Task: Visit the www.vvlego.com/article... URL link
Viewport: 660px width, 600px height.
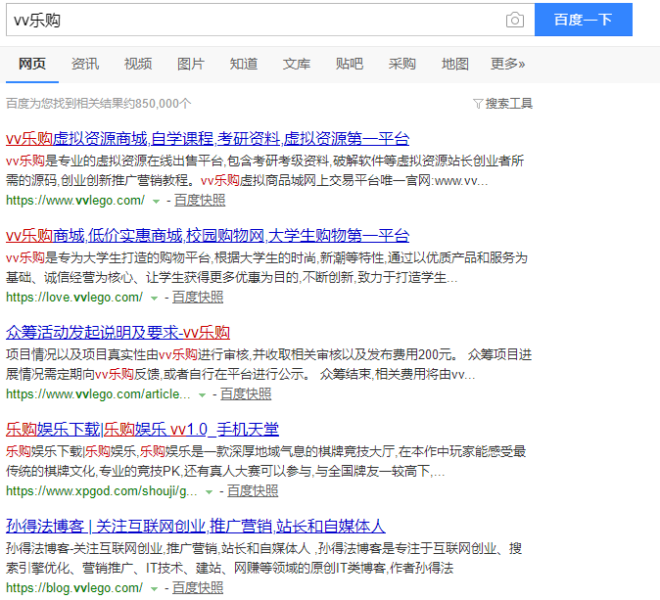Action: coord(98,394)
